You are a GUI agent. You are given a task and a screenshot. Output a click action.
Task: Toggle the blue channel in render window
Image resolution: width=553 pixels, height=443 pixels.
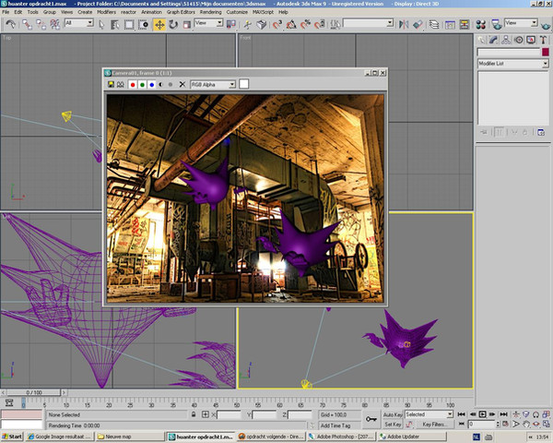pyautogui.click(x=152, y=85)
